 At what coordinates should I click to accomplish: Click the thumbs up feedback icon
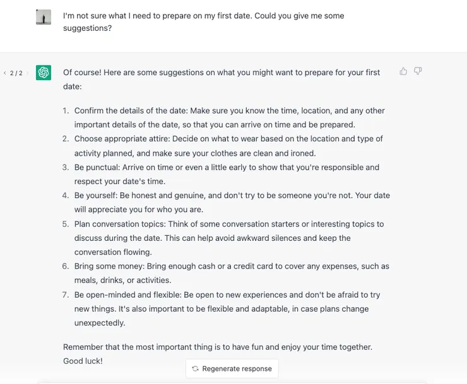(x=403, y=71)
